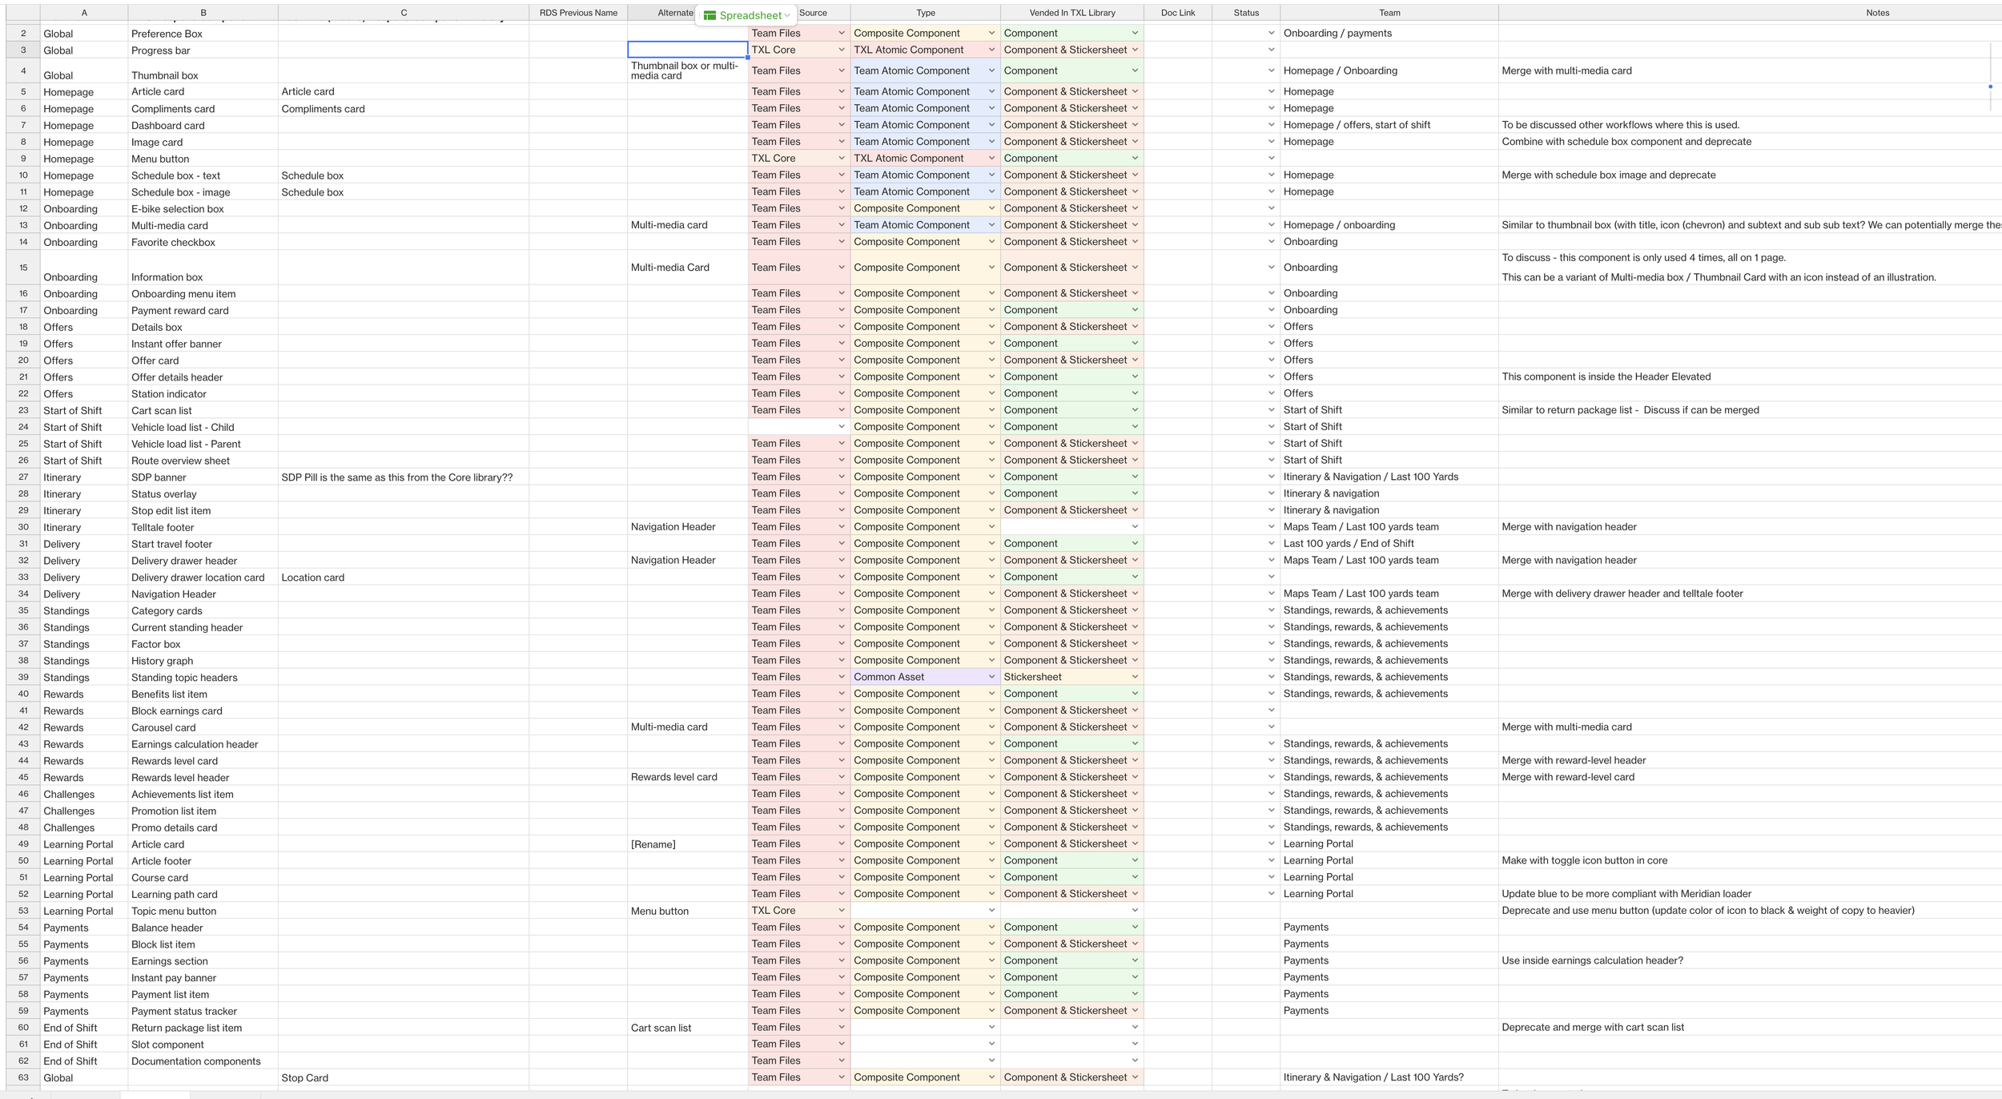Open Status dropdown for Information box row
The height and width of the screenshot is (1099, 2002).
tap(1271, 268)
